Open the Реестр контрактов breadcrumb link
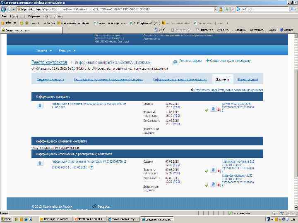Screen dimensions: 298x223 tap(49, 62)
